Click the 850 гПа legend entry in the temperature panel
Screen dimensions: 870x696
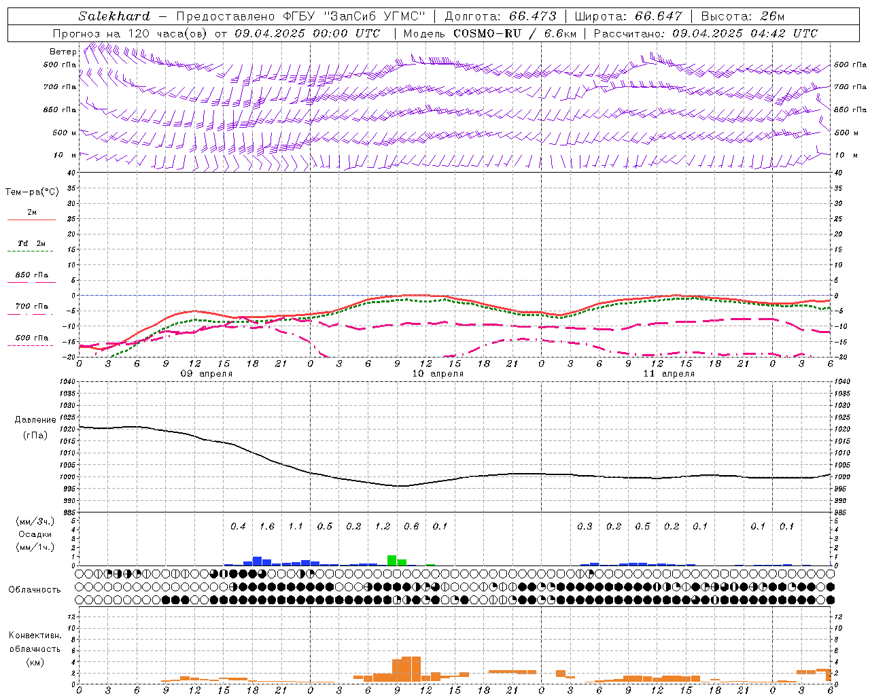coord(32,275)
